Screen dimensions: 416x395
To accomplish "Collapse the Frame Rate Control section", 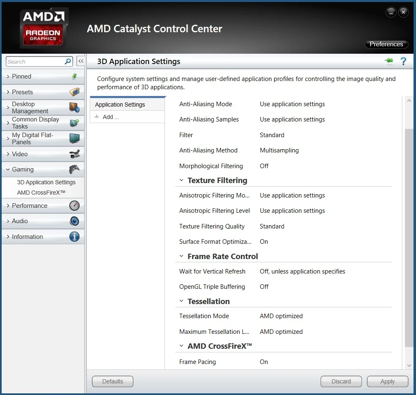I will [181, 256].
